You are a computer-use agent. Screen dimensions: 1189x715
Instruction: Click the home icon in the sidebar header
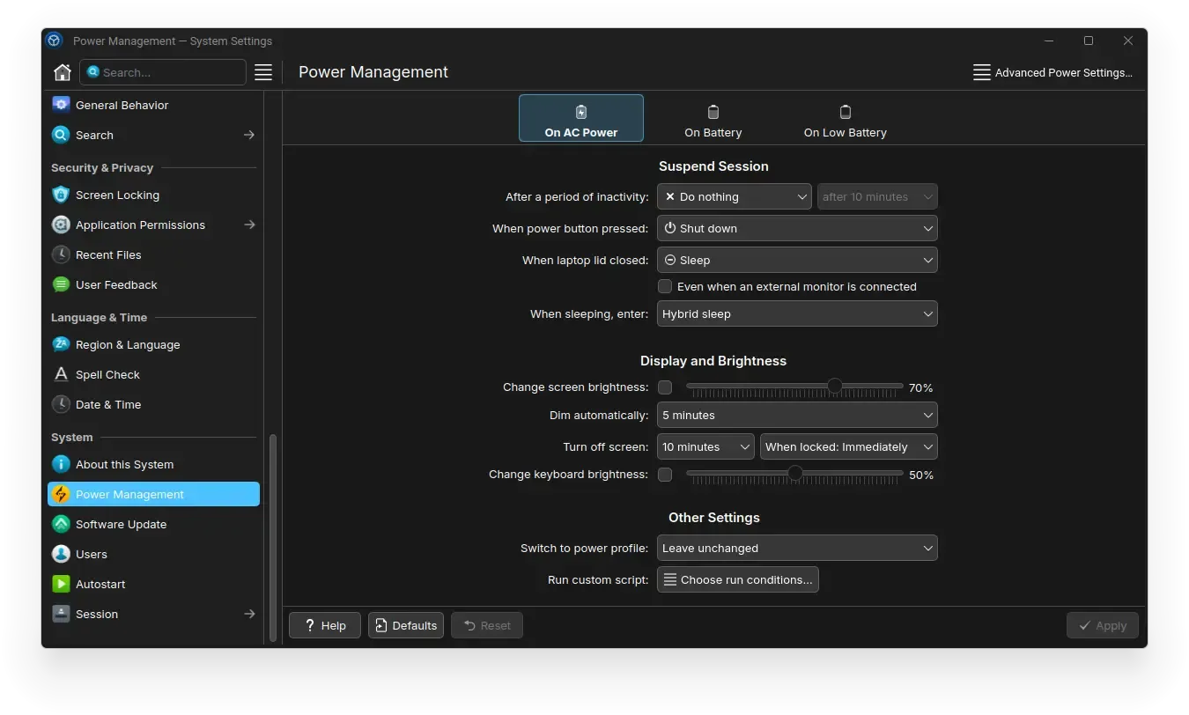click(62, 72)
